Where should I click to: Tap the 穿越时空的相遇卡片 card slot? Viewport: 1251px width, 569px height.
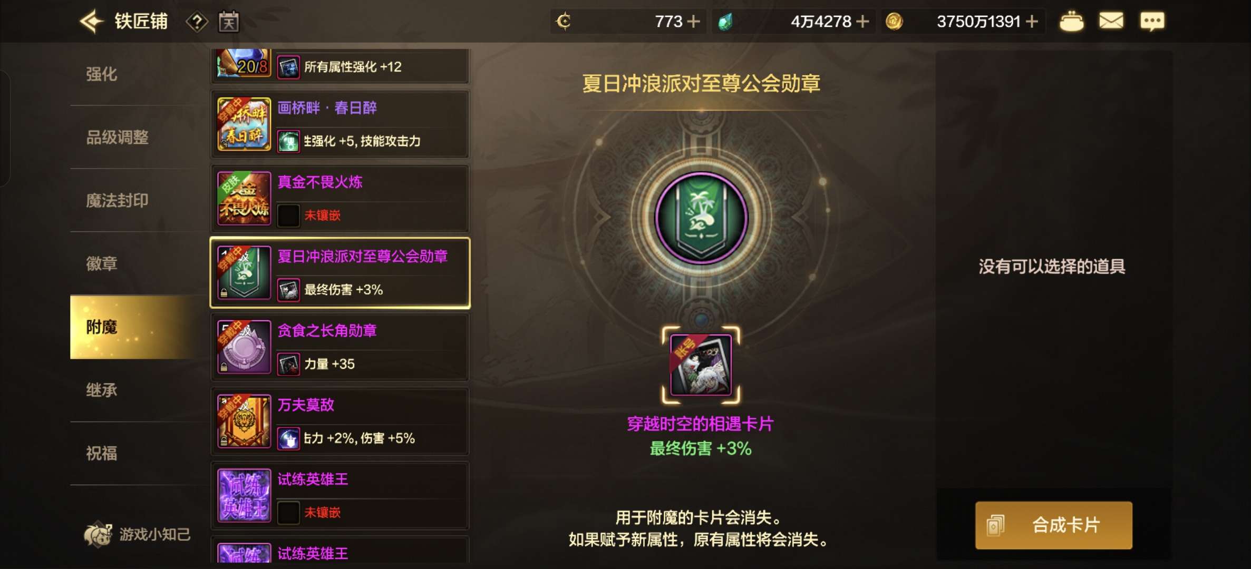tap(701, 365)
